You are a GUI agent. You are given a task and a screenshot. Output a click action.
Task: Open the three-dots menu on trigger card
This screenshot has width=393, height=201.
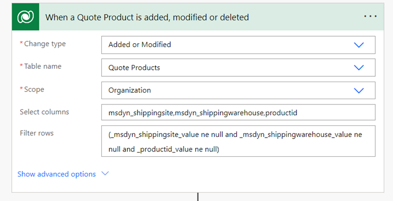[x=370, y=17]
